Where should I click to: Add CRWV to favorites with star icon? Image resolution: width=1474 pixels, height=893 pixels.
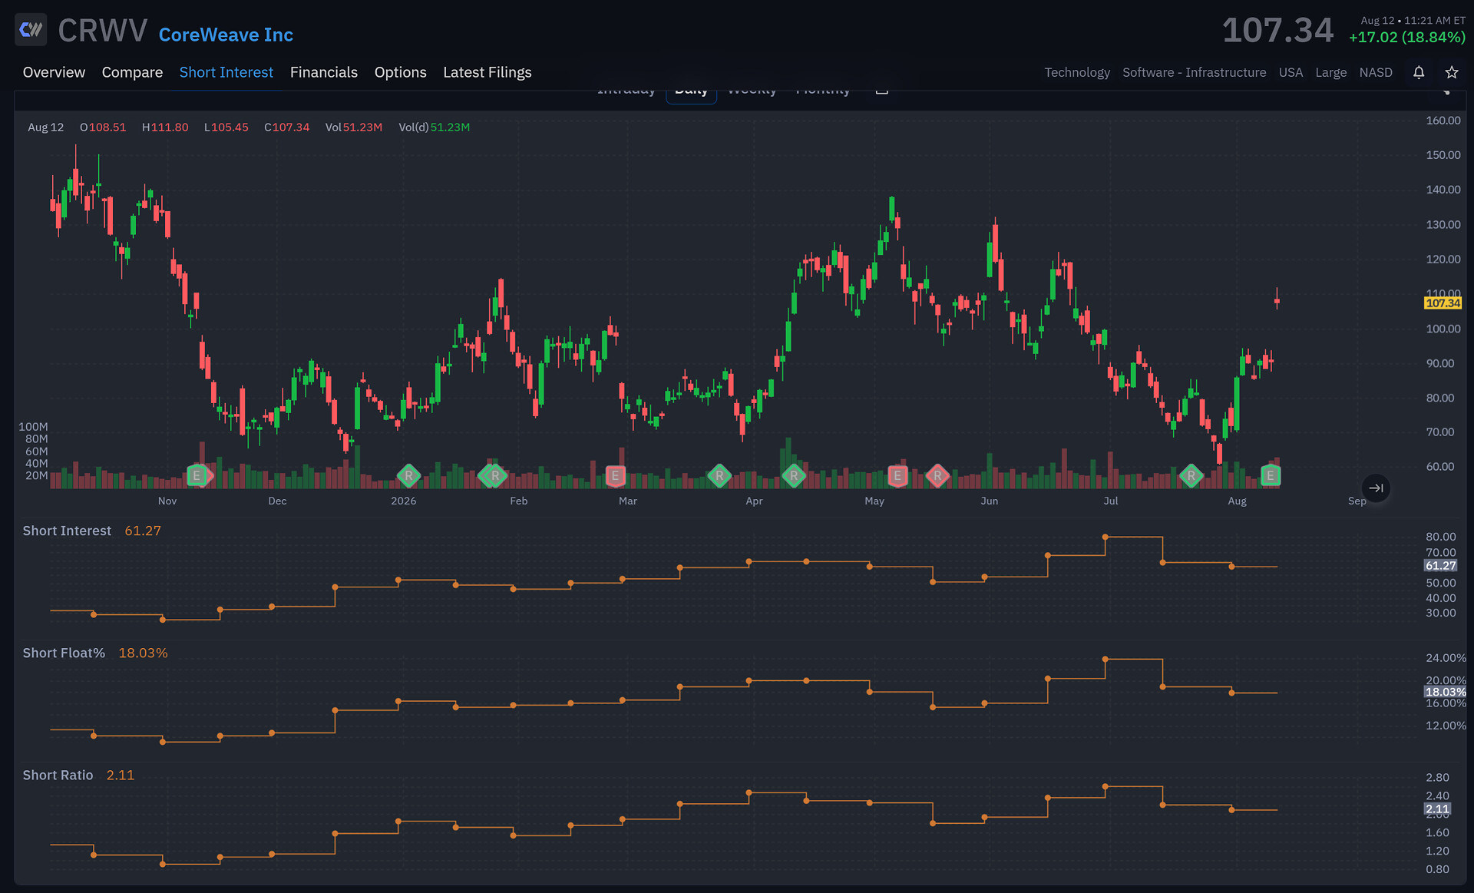[x=1452, y=72]
